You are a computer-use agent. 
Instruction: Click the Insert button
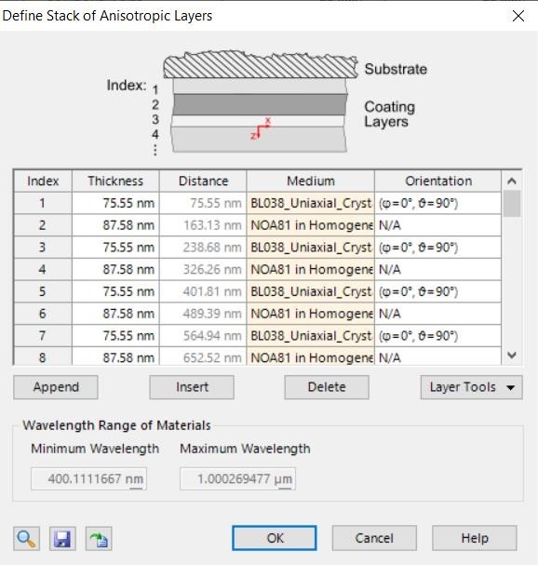tap(192, 387)
